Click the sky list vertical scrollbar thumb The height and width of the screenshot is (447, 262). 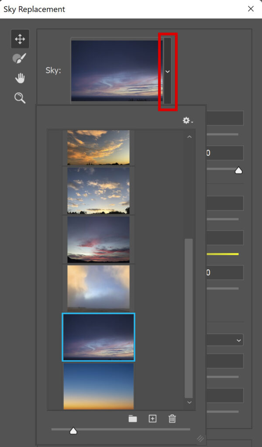pyautogui.click(x=189, y=318)
